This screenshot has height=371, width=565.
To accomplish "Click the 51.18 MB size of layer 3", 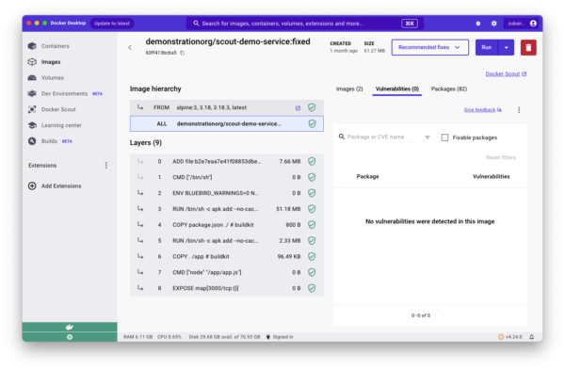I will pyautogui.click(x=288, y=209).
